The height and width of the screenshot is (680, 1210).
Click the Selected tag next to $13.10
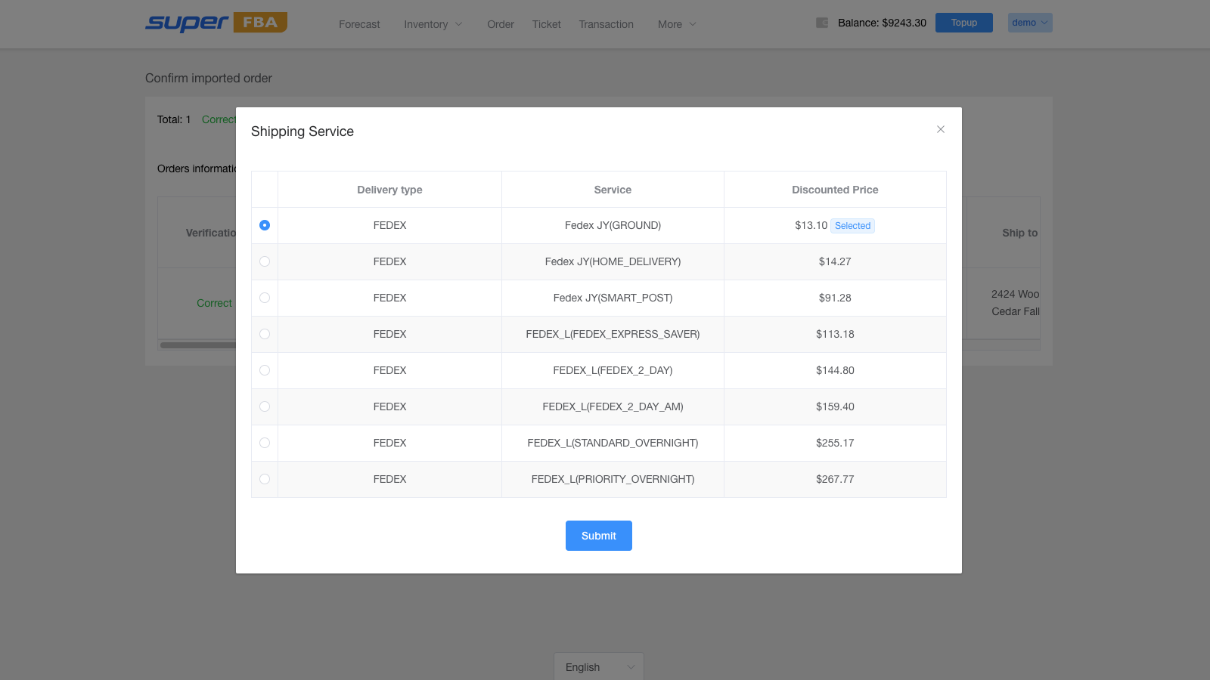(852, 226)
